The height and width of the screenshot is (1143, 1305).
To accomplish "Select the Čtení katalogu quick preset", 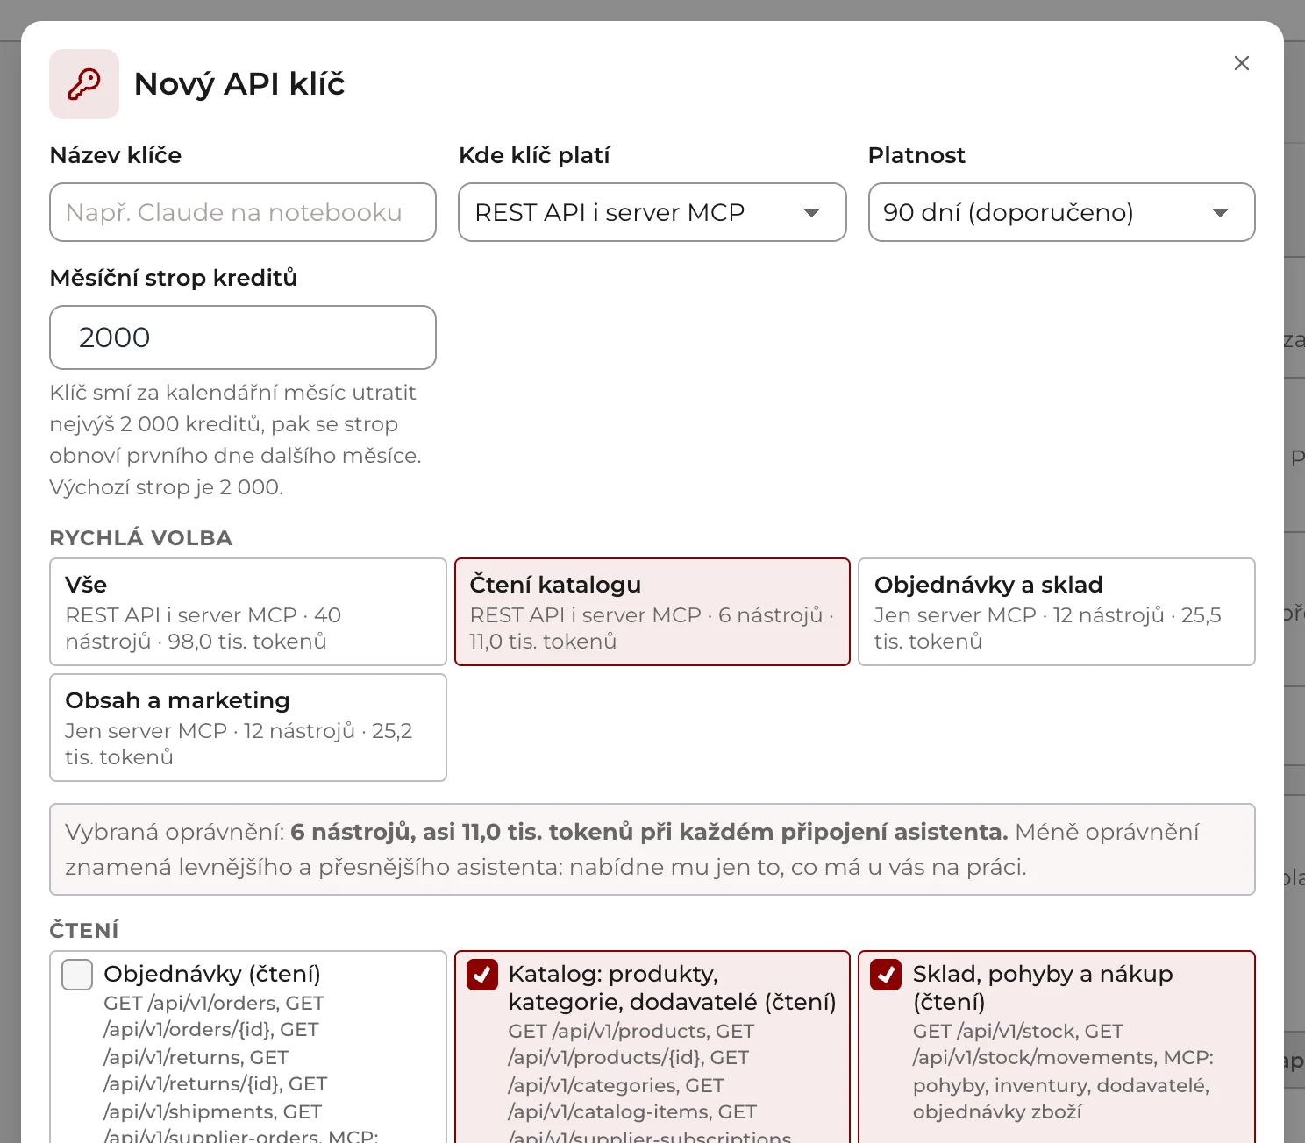I will [x=652, y=612].
